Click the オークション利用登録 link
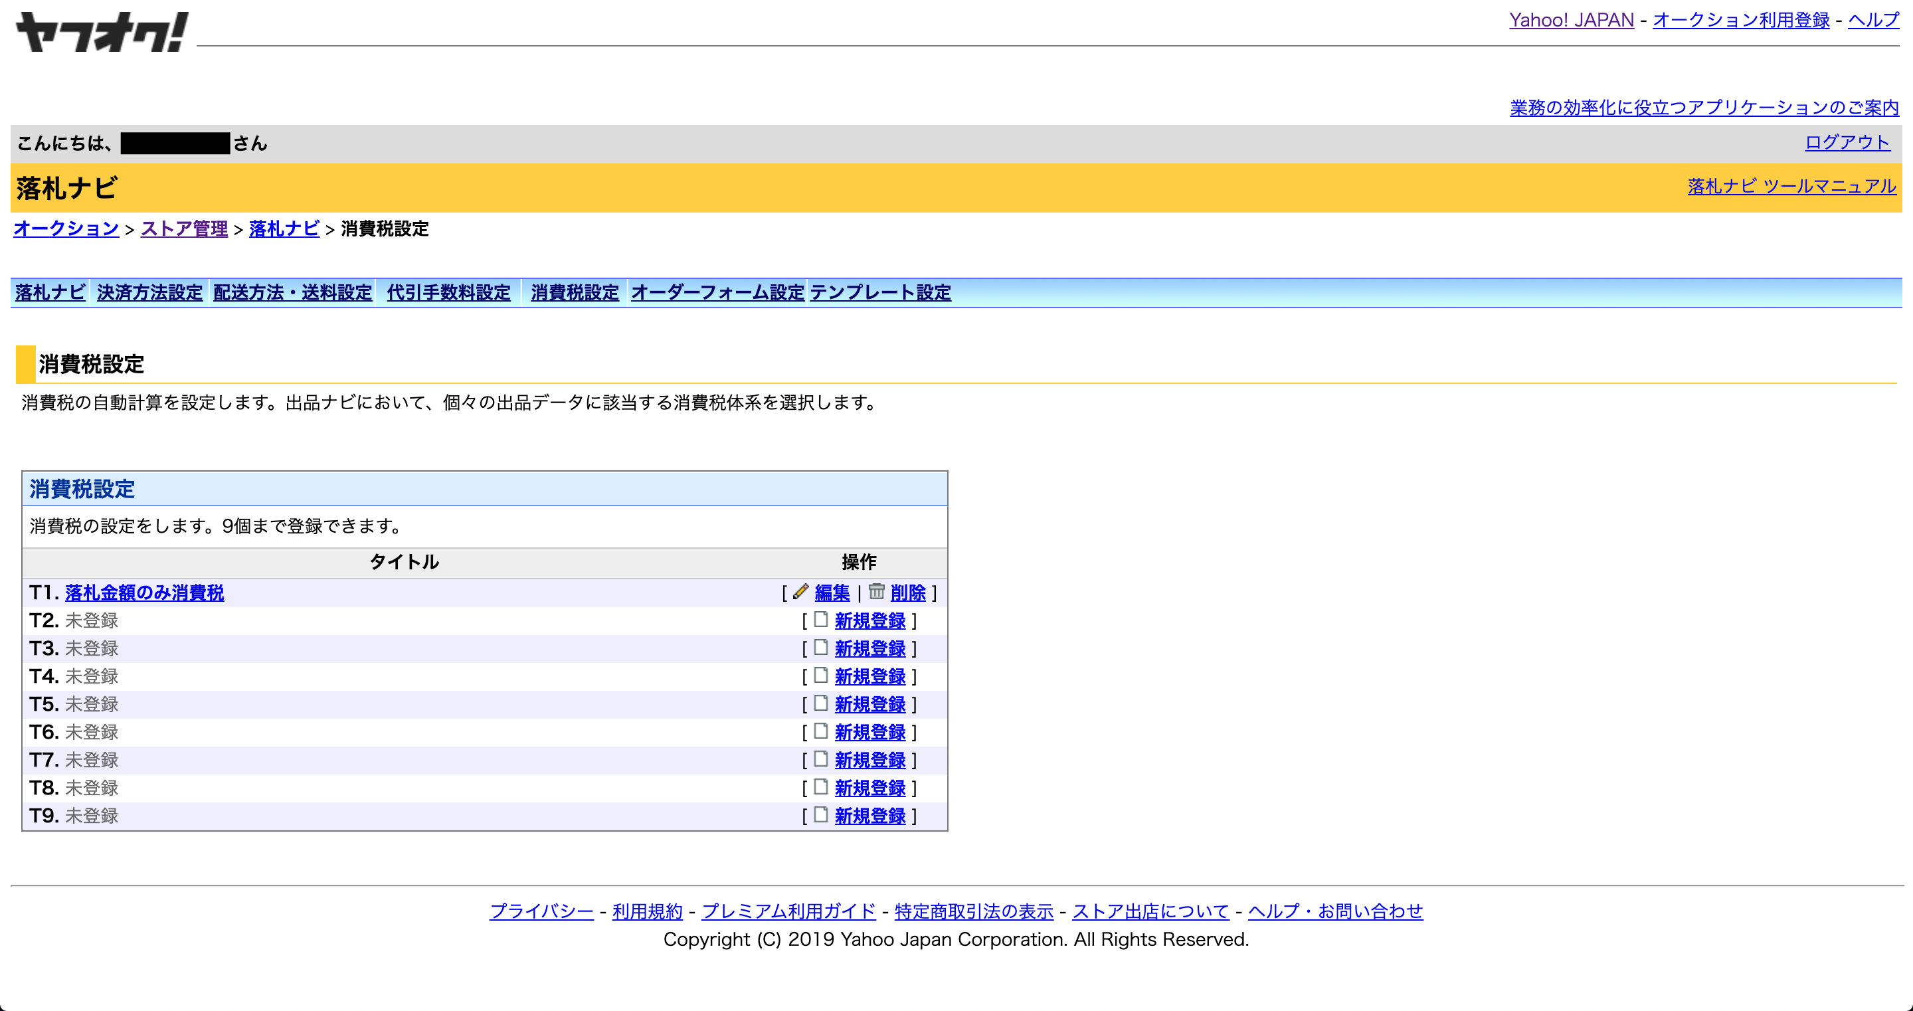 [1741, 20]
